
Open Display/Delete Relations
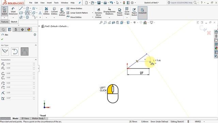(x=109, y=11)
